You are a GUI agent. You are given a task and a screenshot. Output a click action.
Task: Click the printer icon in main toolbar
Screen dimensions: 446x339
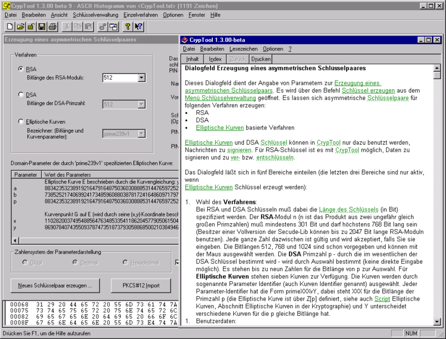pyautogui.click(x=53, y=27)
